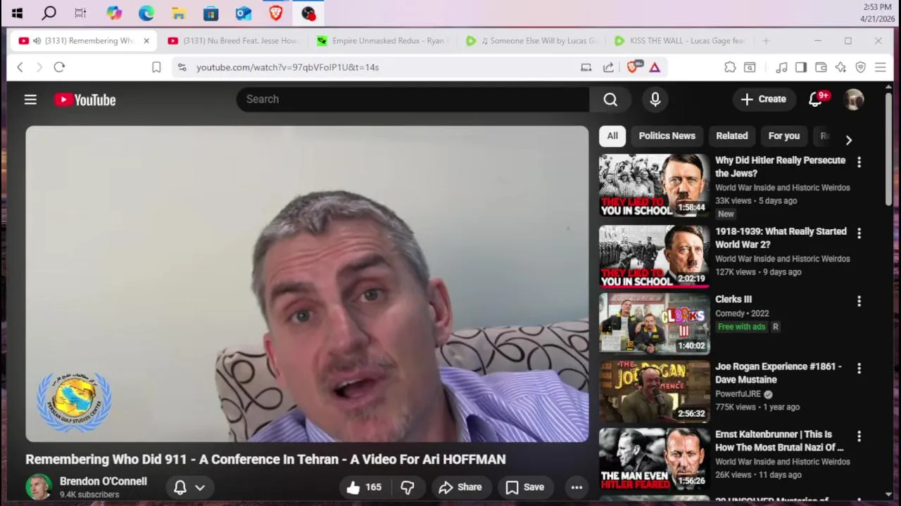901x506 pixels.
Task: Open more actions ellipsis under video
Action: tap(576, 487)
